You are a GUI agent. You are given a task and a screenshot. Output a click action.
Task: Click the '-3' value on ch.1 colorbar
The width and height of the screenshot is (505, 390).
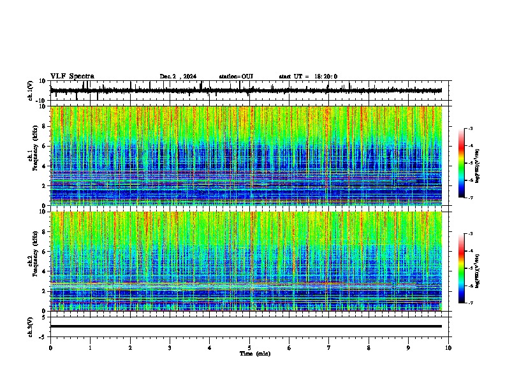click(x=471, y=128)
